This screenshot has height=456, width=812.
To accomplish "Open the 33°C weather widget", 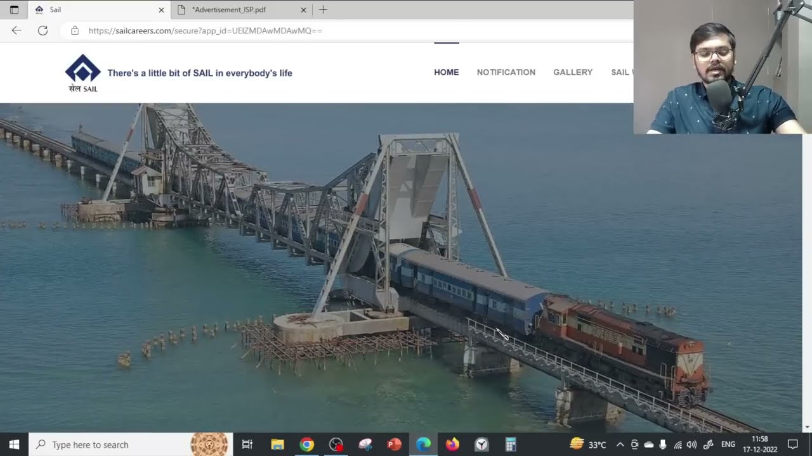I will pos(588,444).
